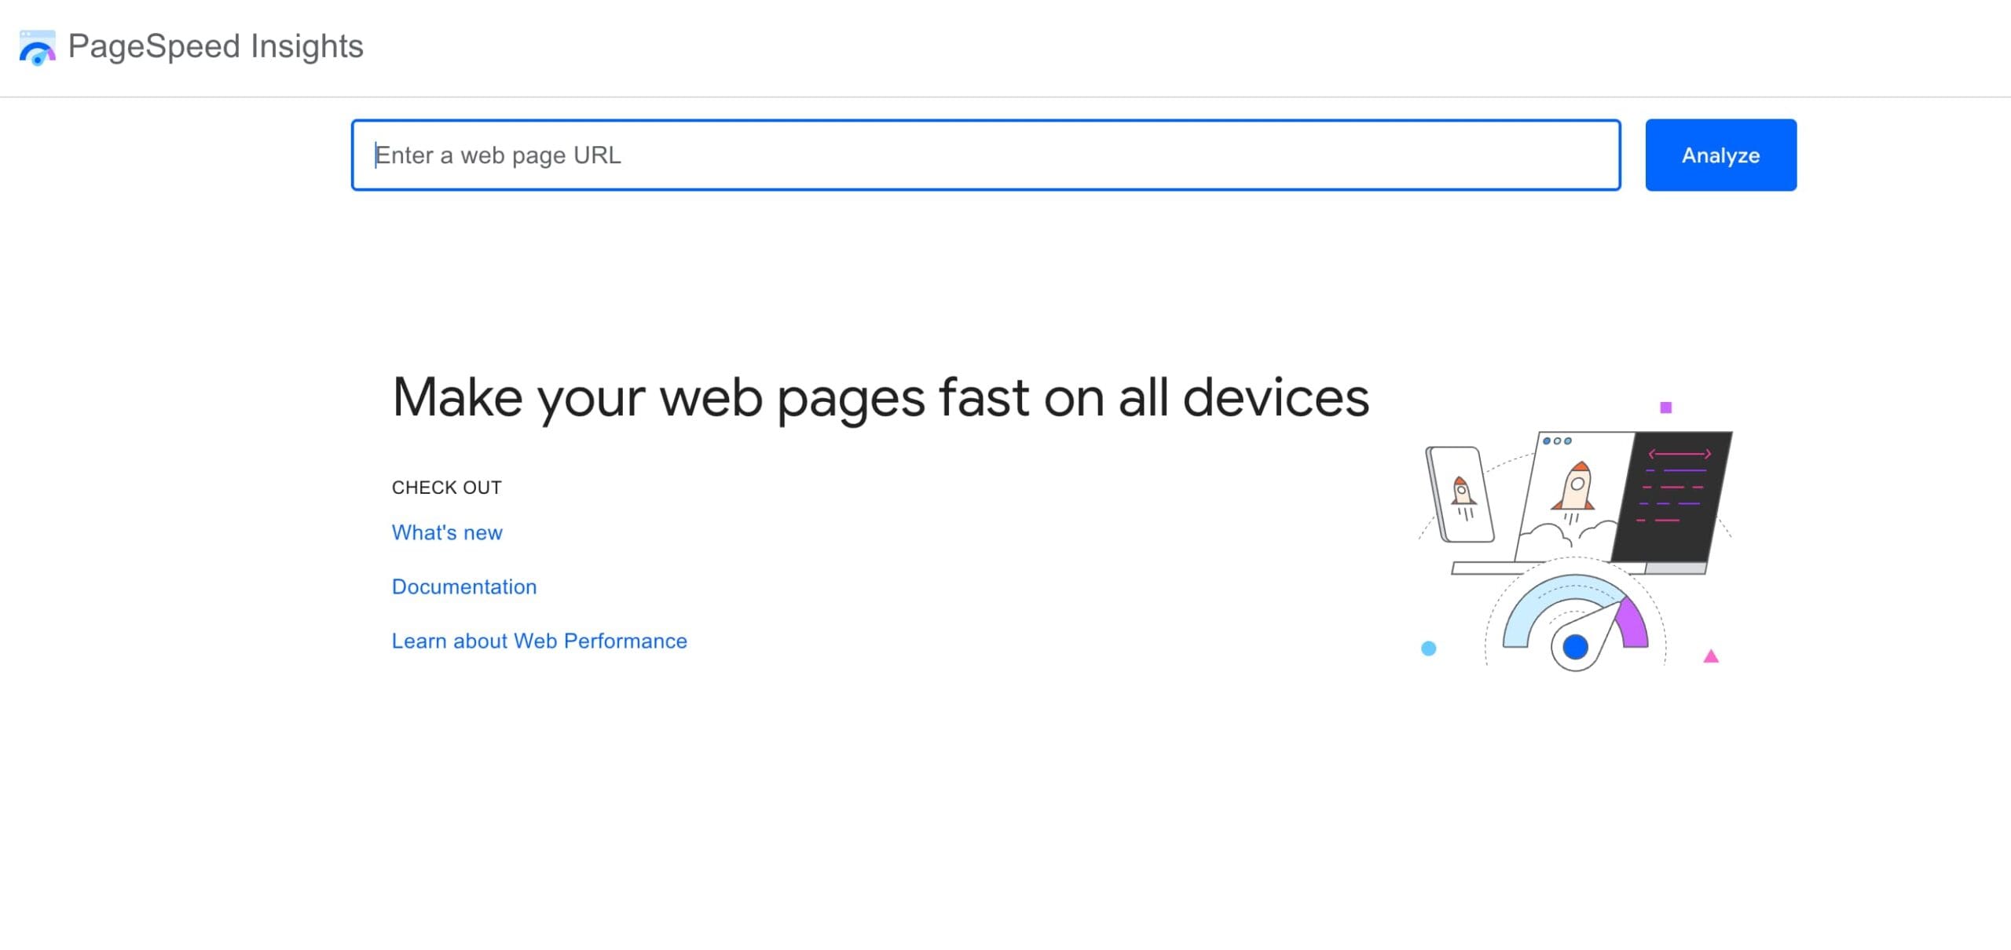Open the PageSpeed Insights title link
The height and width of the screenshot is (950, 2011).
(215, 46)
